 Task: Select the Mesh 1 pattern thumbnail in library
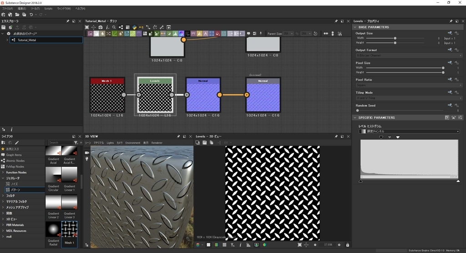[x=69, y=229]
